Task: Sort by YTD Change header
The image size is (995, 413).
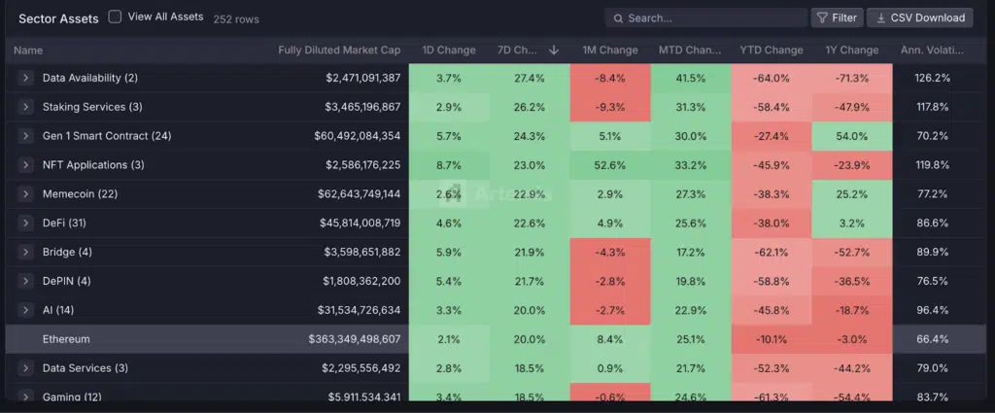Action: coord(771,51)
